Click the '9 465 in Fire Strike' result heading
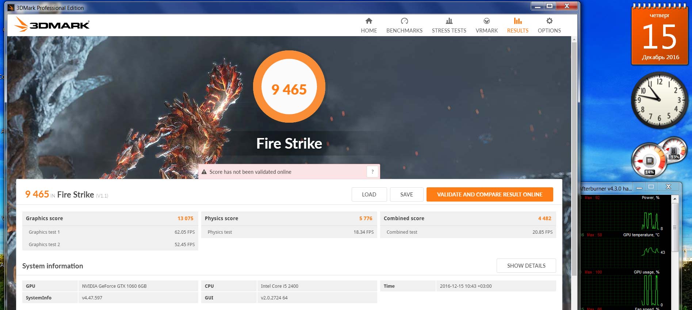The width and height of the screenshot is (692, 310). click(x=66, y=195)
